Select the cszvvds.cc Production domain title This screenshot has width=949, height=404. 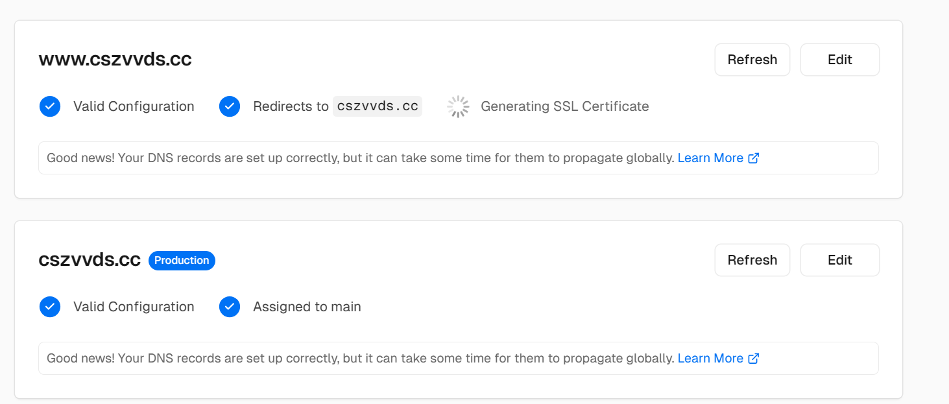90,260
